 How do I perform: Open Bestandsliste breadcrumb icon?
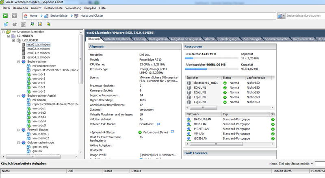(46, 16)
